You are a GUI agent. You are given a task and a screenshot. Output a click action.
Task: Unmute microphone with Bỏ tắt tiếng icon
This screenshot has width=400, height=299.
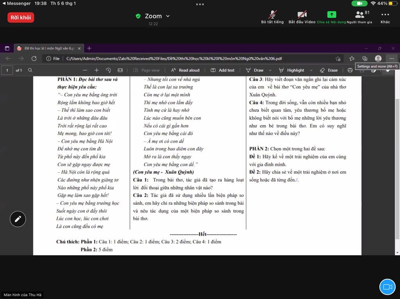pyautogui.click(x=272, y=14)
